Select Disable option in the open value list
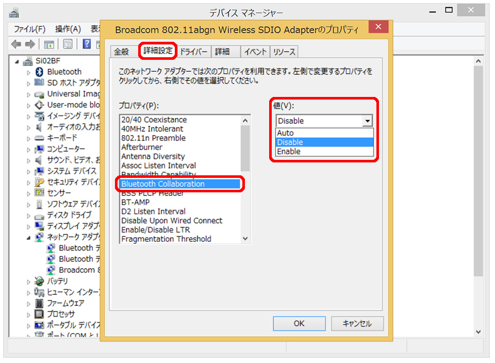The height and width of the screenshot is (363, 495). pyautogui.click(x=324, y=142)
